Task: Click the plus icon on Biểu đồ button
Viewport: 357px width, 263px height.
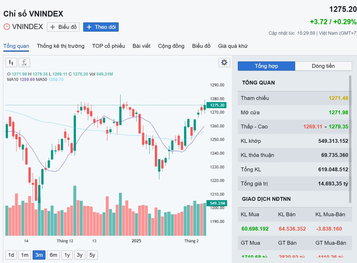Action: 53,27
